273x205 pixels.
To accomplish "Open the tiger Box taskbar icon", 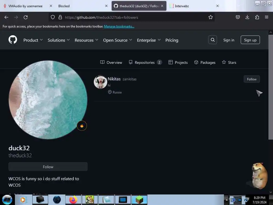I will click(90, 200).
